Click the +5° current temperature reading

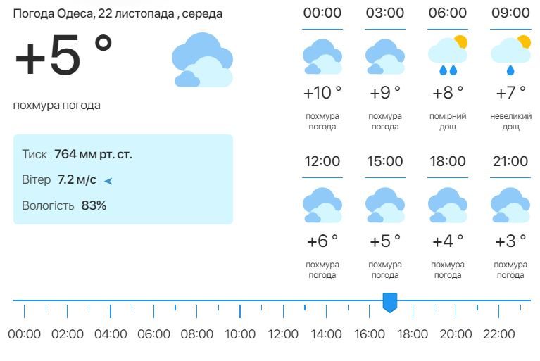pyautogui.click(x=63, y=58)
